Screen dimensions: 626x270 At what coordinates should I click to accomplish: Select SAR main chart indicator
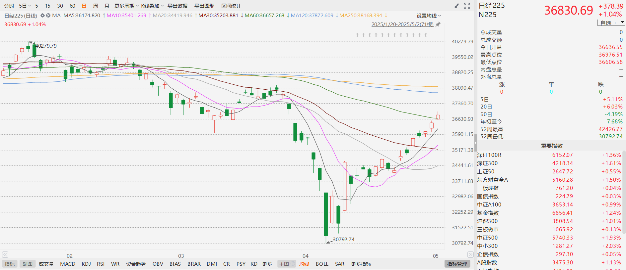point(340,264)
